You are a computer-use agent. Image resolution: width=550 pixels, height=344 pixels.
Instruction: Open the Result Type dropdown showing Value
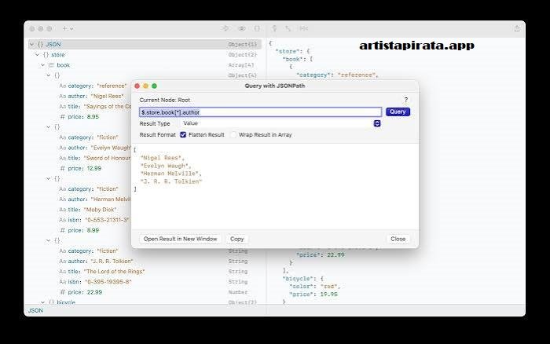(280, 123)
